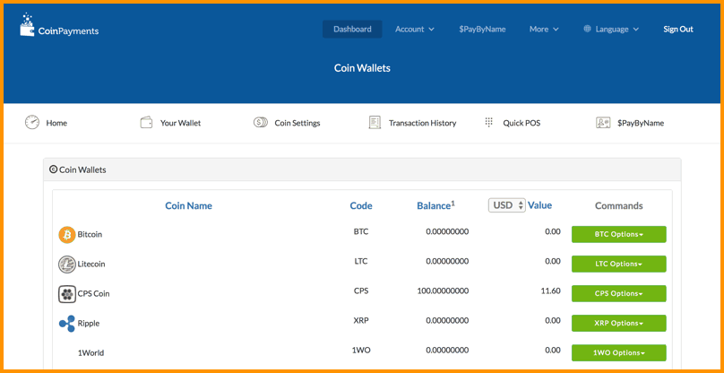Open the Dashboard tab

point(352,29)
